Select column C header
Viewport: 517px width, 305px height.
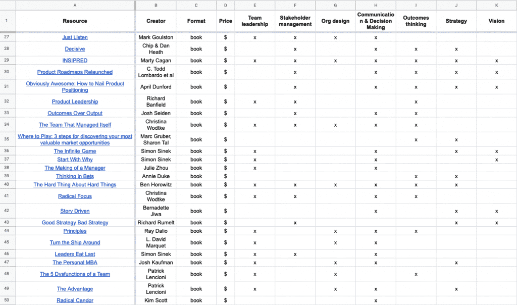pos(196,5)
